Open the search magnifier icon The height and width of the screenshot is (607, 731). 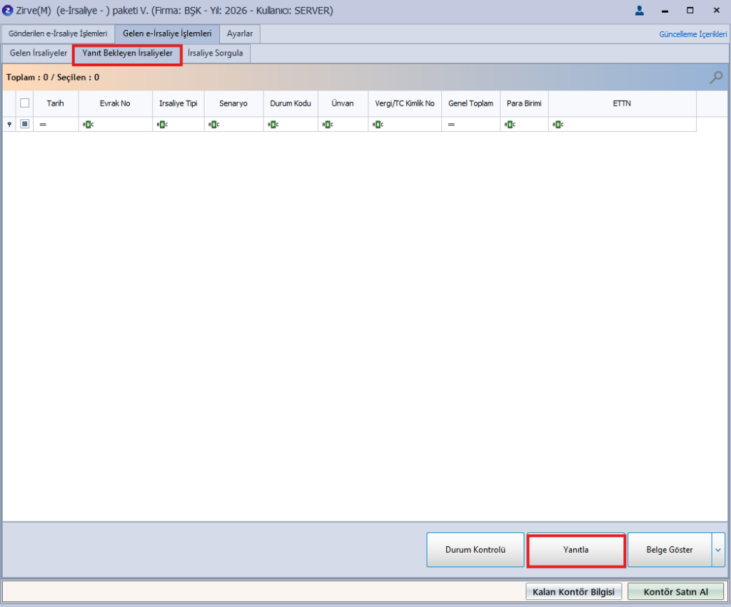(x=715, y=77)
